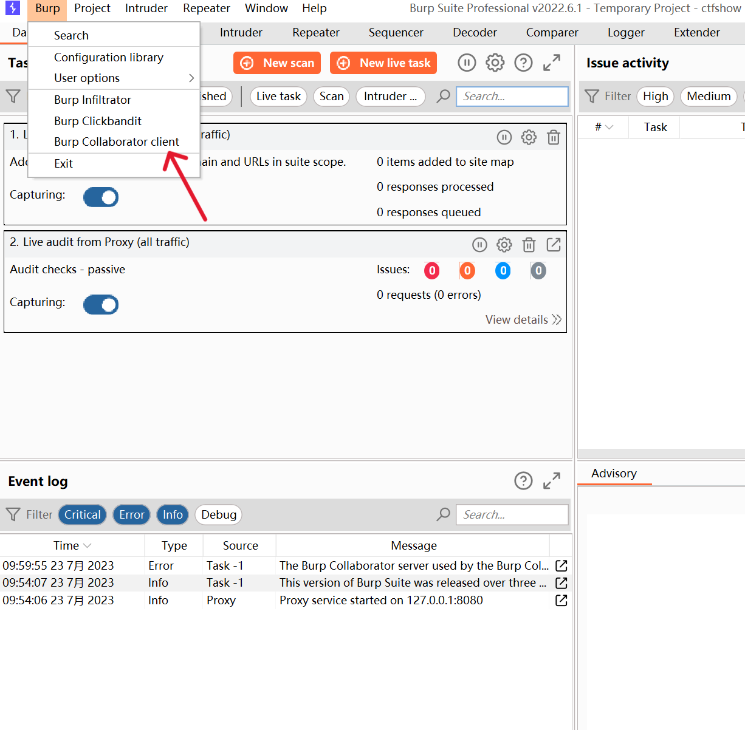Open details of the Proxy service started event
Screen dimensions: 745x730
(x=561, y=600)
